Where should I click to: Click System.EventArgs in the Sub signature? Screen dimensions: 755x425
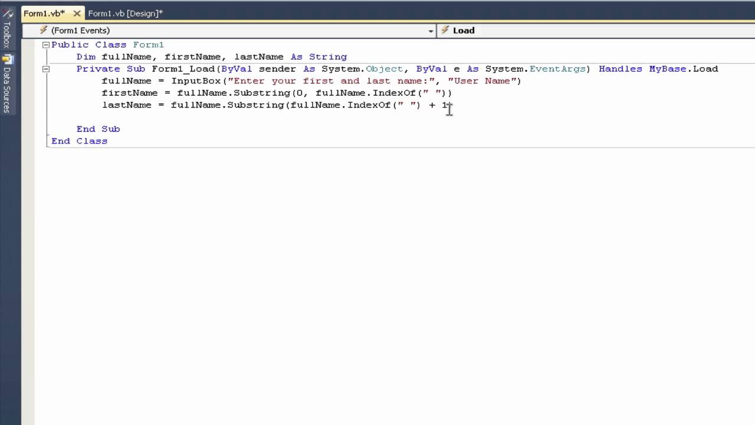[535, 69]
